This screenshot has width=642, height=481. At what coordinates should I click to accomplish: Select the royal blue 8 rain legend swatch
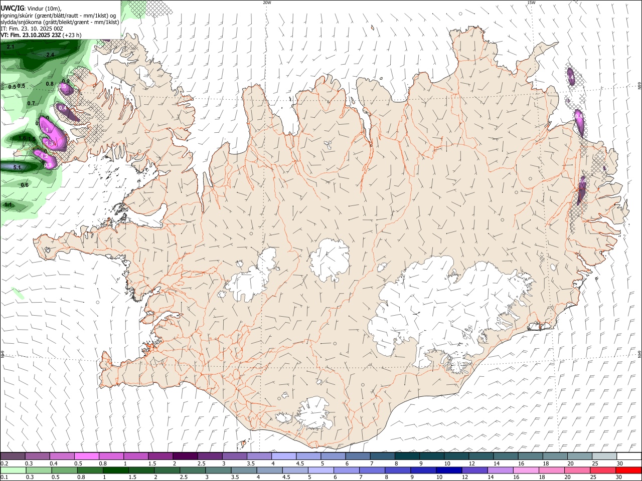coord(397,470)
